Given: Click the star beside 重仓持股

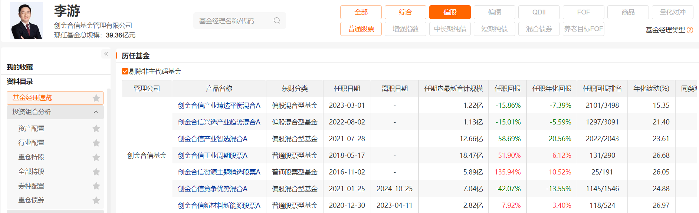Looking at the screenshot, I should [x=96, y=157].
